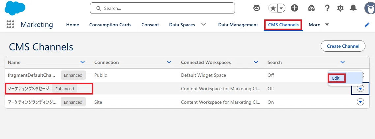375x139 pixels.
Task: Open row actions for マーケティングメッセージ
Action: pyautogui.click(x=360, y=89)
